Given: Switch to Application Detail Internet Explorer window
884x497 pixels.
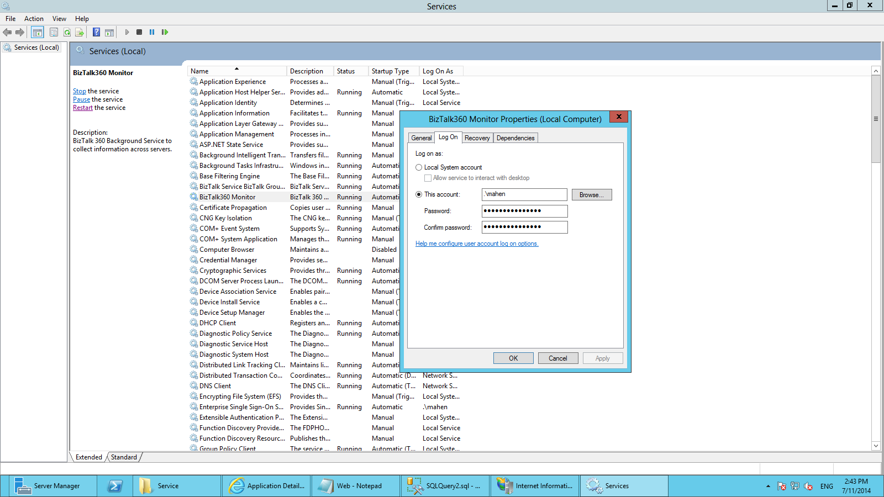Looking at the screenshot, I should click(x=267, y=486).
